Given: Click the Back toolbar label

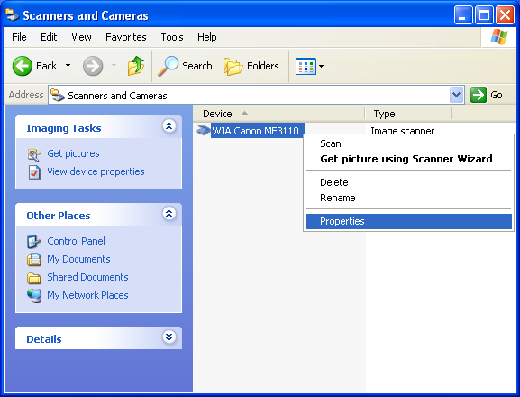Looking at the screenshot, I should (46, 66).
